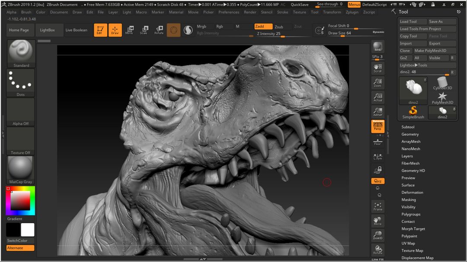Expand the Layers section
The image size is (467, 262).
click(407, 156)
